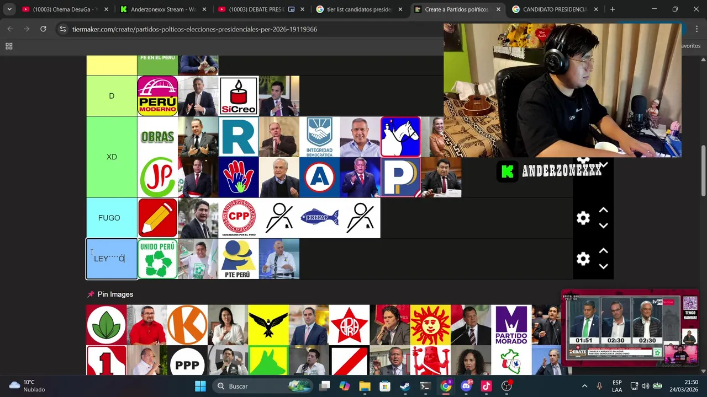Click the CPP Ciudadanos por el Perú logo
The image size is (707, 397).
(239, 218)
